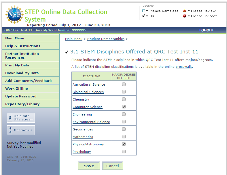Click the Please Review warning triangle icon
This screenshot has height=175, width=227.
coord(184,10)
